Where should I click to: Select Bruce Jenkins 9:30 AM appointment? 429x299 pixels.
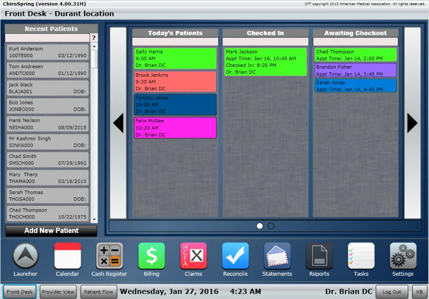(175, 82)
